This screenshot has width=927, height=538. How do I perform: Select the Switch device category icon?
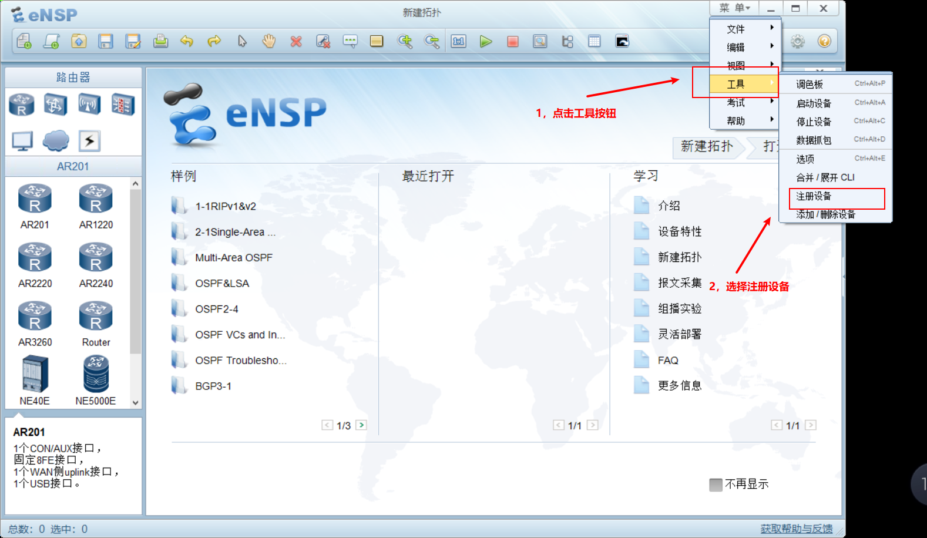(55, 105)
